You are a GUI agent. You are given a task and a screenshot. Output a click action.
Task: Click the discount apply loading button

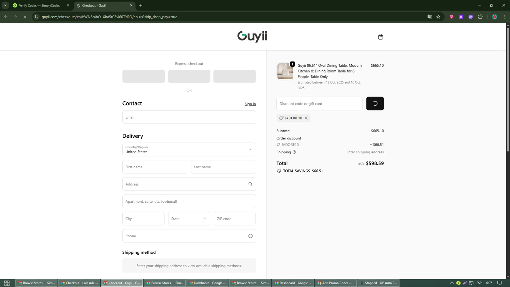(375, 104)
